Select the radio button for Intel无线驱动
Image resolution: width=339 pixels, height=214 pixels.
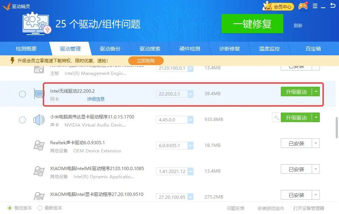[x=22, y=94]
